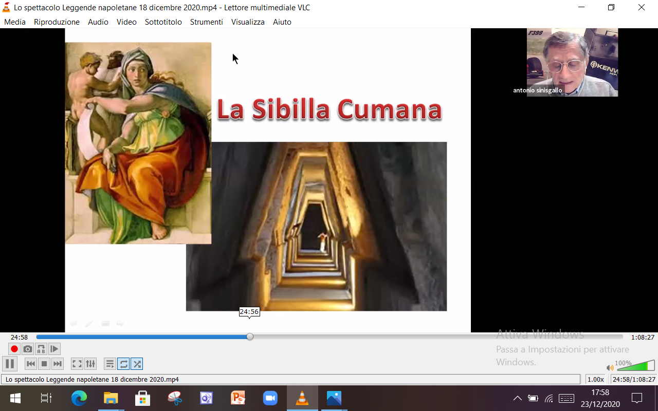Set the A-B loop points
Screen dimensions: 658x411
pyautogui.click(x=41, y=349)
